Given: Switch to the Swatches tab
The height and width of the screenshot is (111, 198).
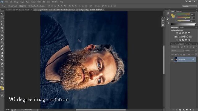Looking at the screenshot, I should tap(179, 11).
